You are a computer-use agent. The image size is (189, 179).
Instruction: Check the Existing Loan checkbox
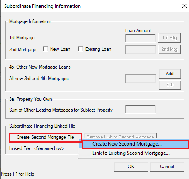coord(80,49)
